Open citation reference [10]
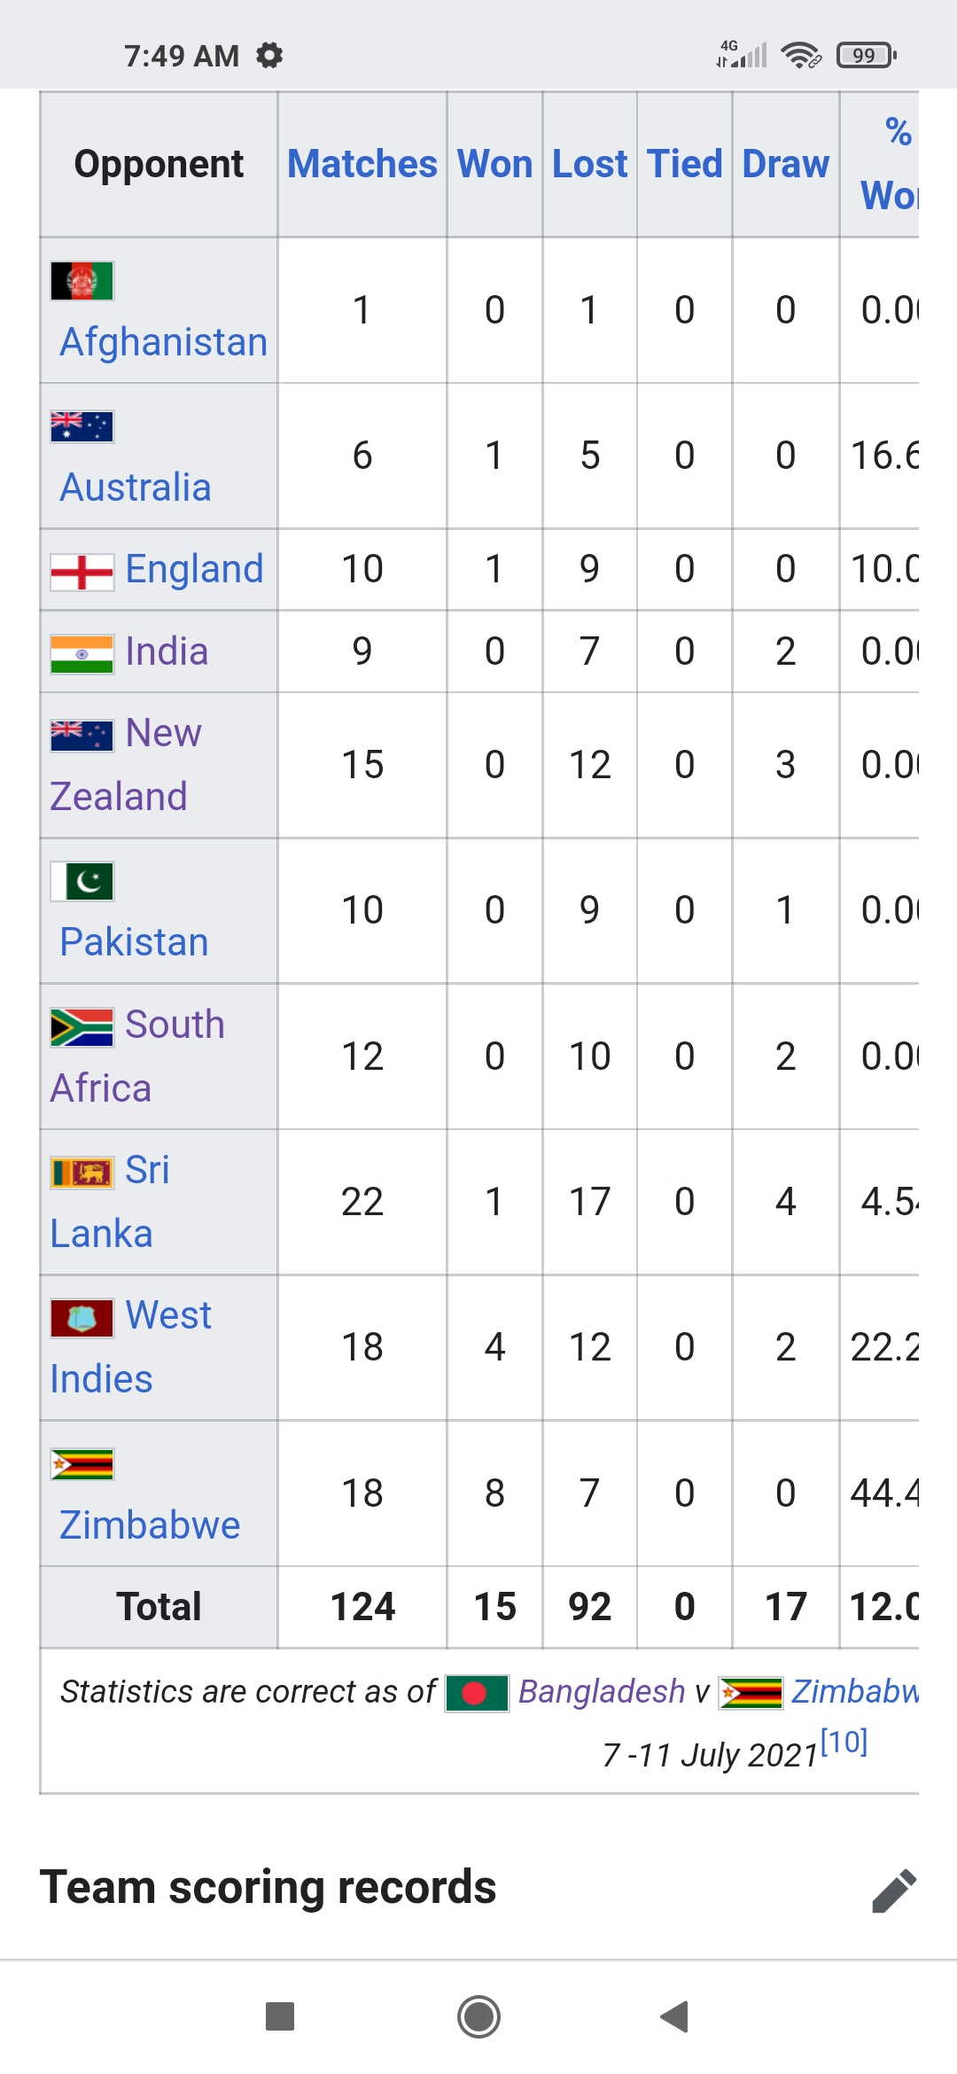This screenshot has width=957, height=2074. pyautogui.click(x=844, y=1743)
